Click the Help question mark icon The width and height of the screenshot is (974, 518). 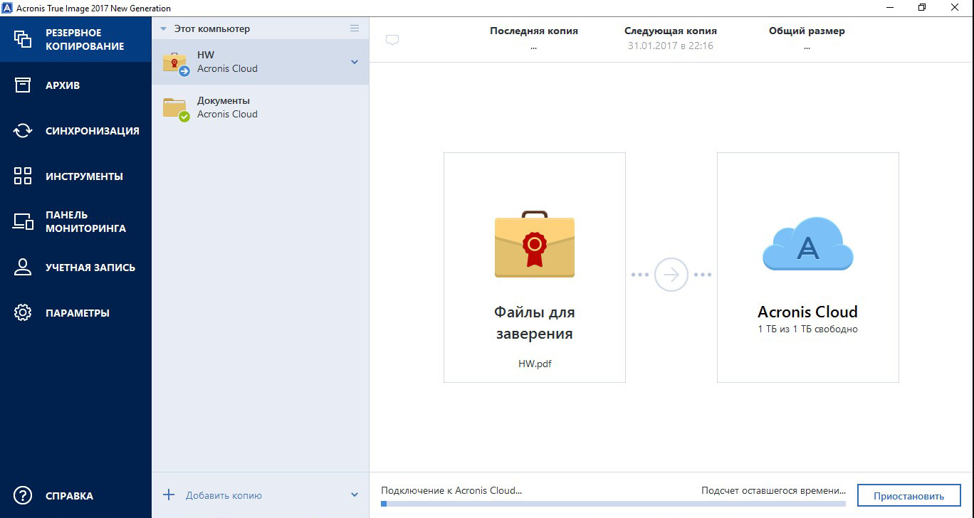tap(23, 495)
